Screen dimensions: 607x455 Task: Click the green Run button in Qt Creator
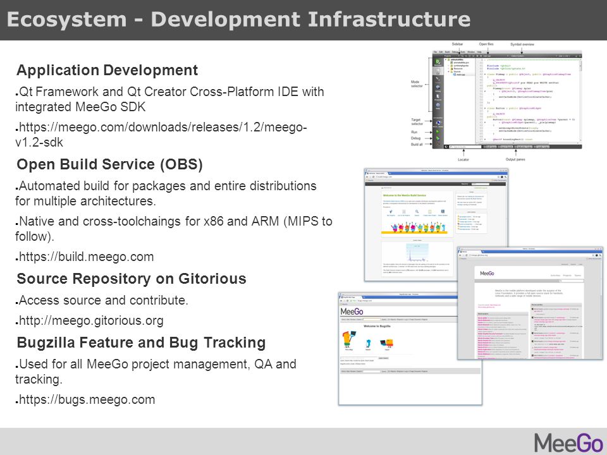pyautogui.click(x=438, y=132)
